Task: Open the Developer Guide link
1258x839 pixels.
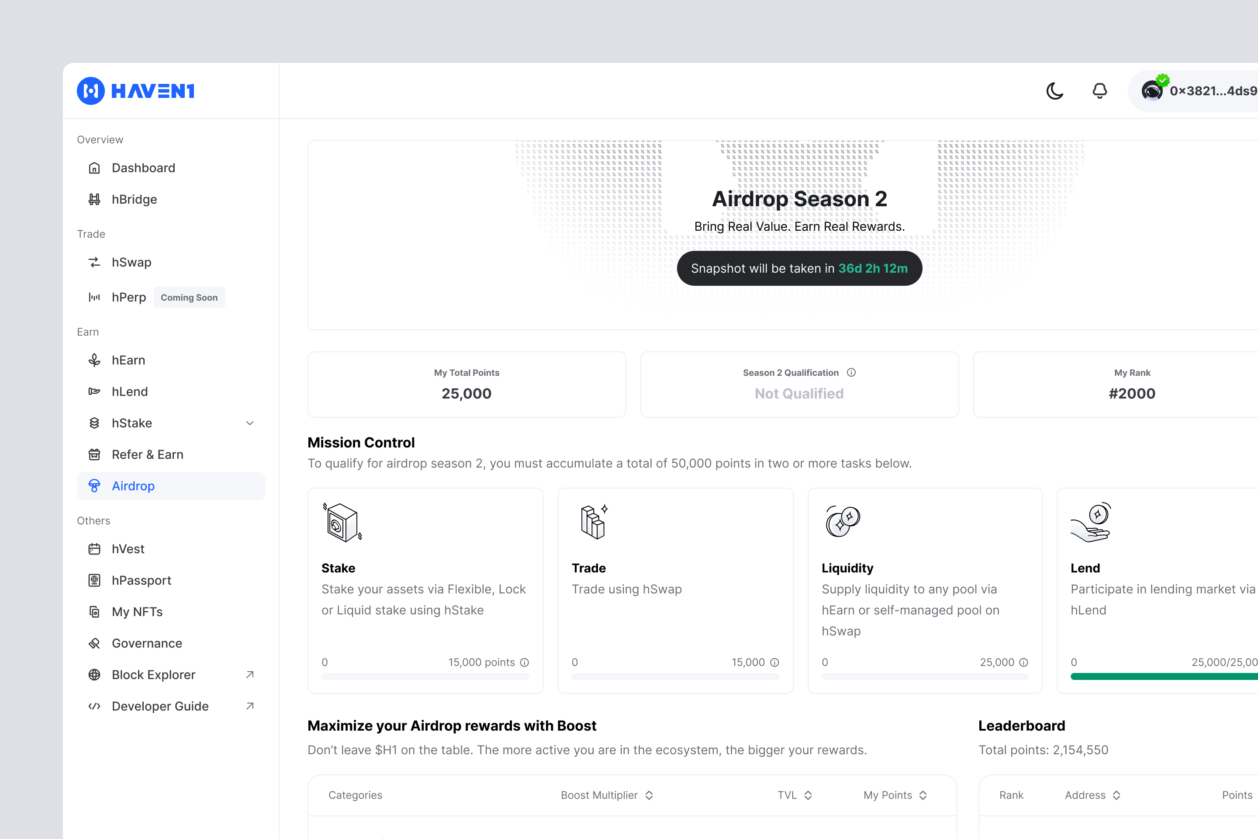Action: pyautogui.click(x=160, y=706)
